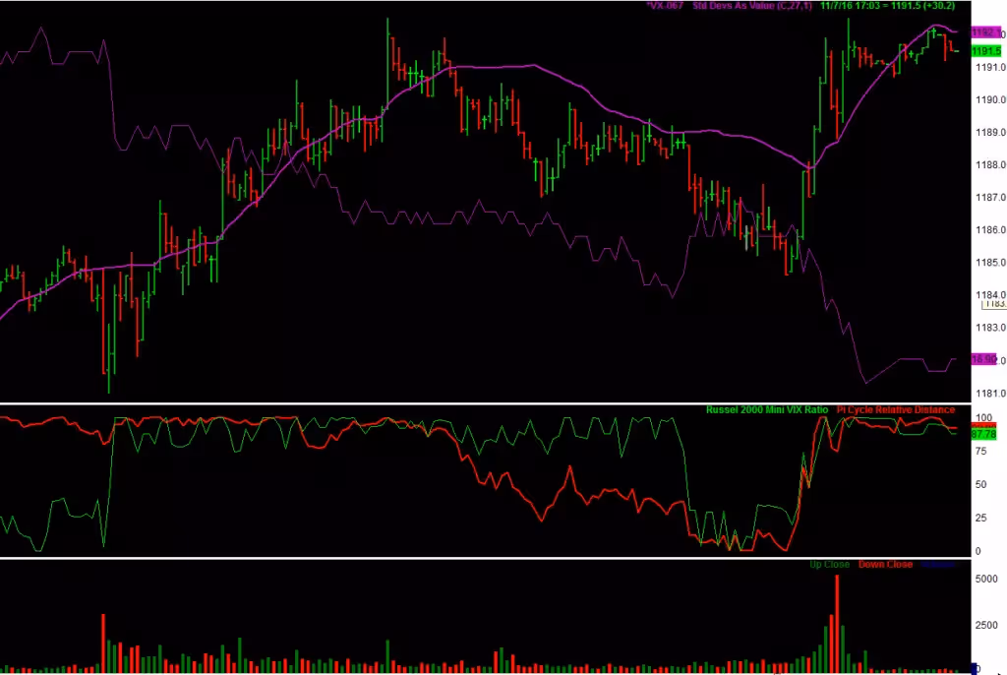The height and width of the screenshot is (675, 1007).
Task: Click the 2500 volume axis label
Action: (x=985, y=626)
